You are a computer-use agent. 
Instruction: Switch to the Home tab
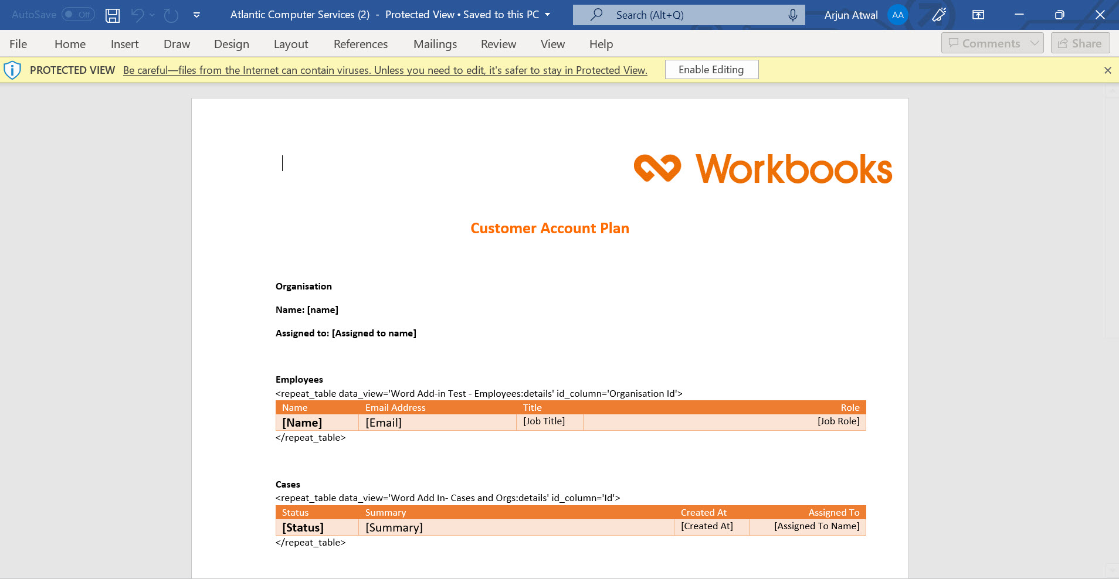70,44
